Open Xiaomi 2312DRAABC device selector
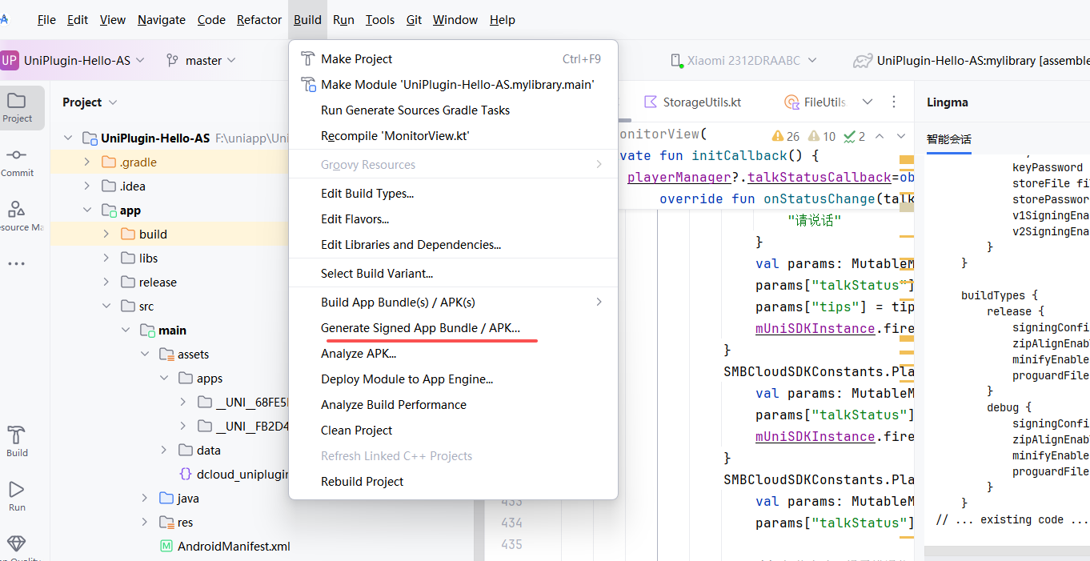 (742, 60)
